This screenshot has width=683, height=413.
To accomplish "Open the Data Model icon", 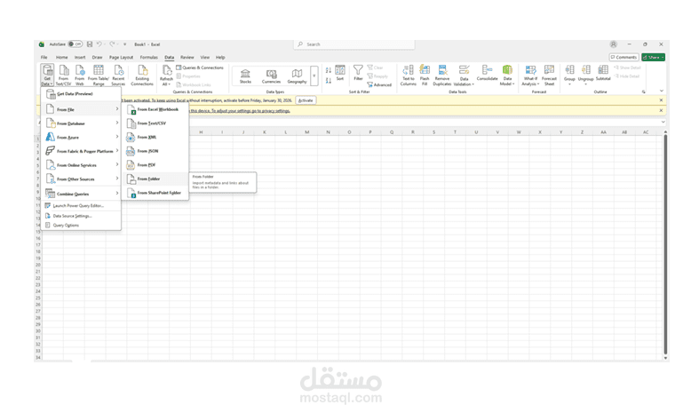I will point(507,75).
